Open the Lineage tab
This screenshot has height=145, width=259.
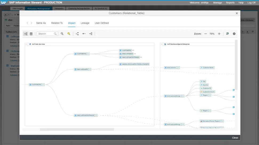click(x=85, y=23)
